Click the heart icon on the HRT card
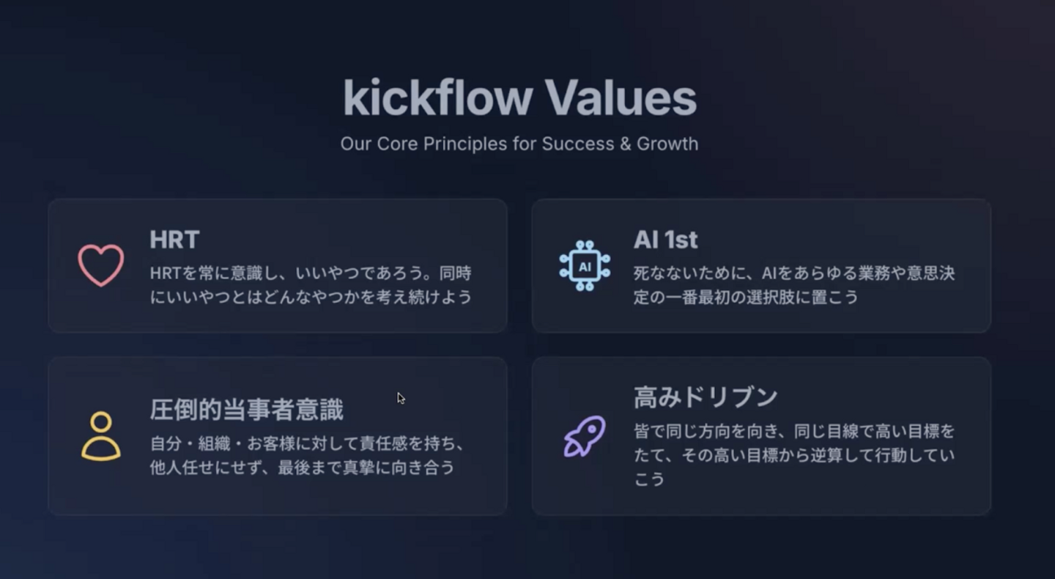Screen dimensions: 1055x579 (101, 265)
